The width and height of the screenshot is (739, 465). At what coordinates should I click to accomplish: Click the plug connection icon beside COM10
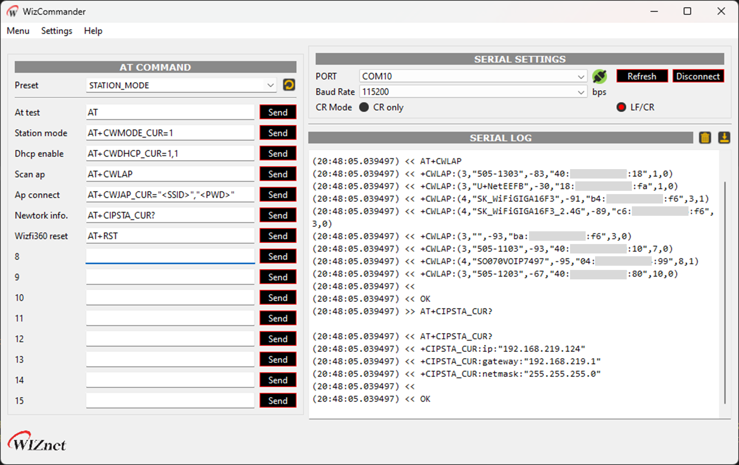click(x=599, y=75)
